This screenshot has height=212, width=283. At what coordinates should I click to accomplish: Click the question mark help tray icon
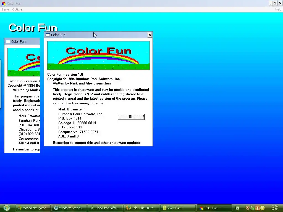237,208
